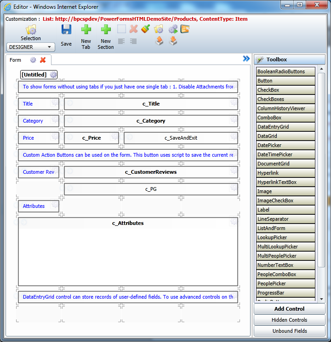Select the Attributes label cell
The image size is (331, 342).
coord(39,206)
